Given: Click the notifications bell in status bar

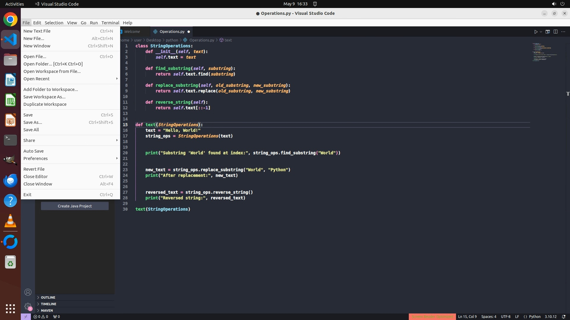Looking at the screenshot, I should (564, 316).
